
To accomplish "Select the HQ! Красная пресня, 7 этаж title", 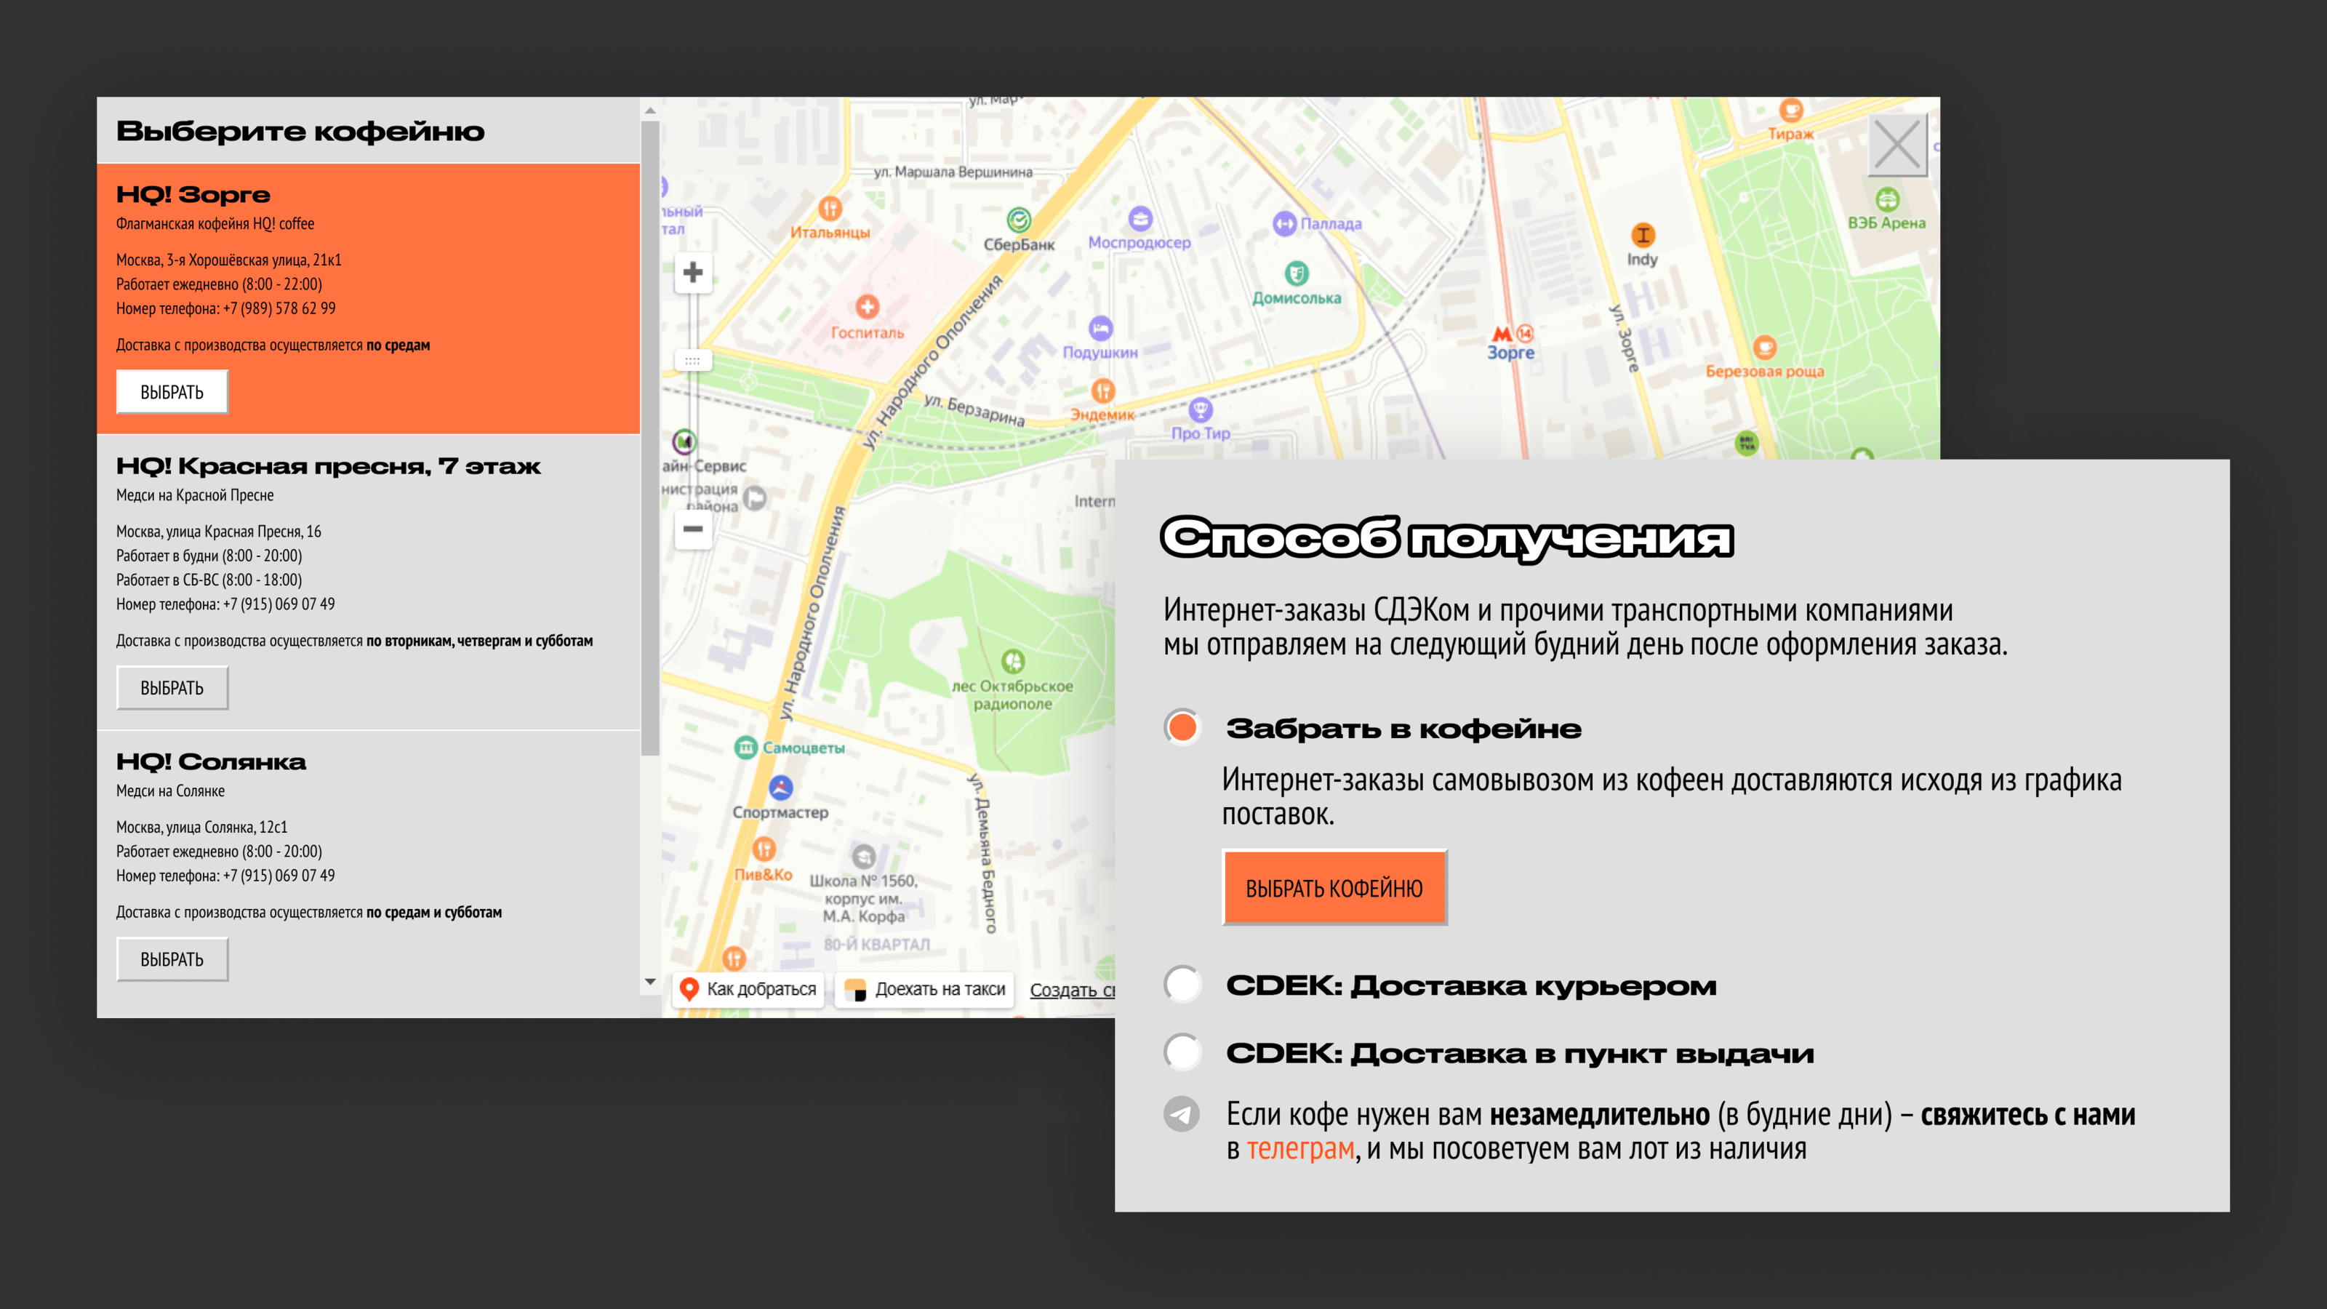I will pyautogui.click(x=328, y=466).
